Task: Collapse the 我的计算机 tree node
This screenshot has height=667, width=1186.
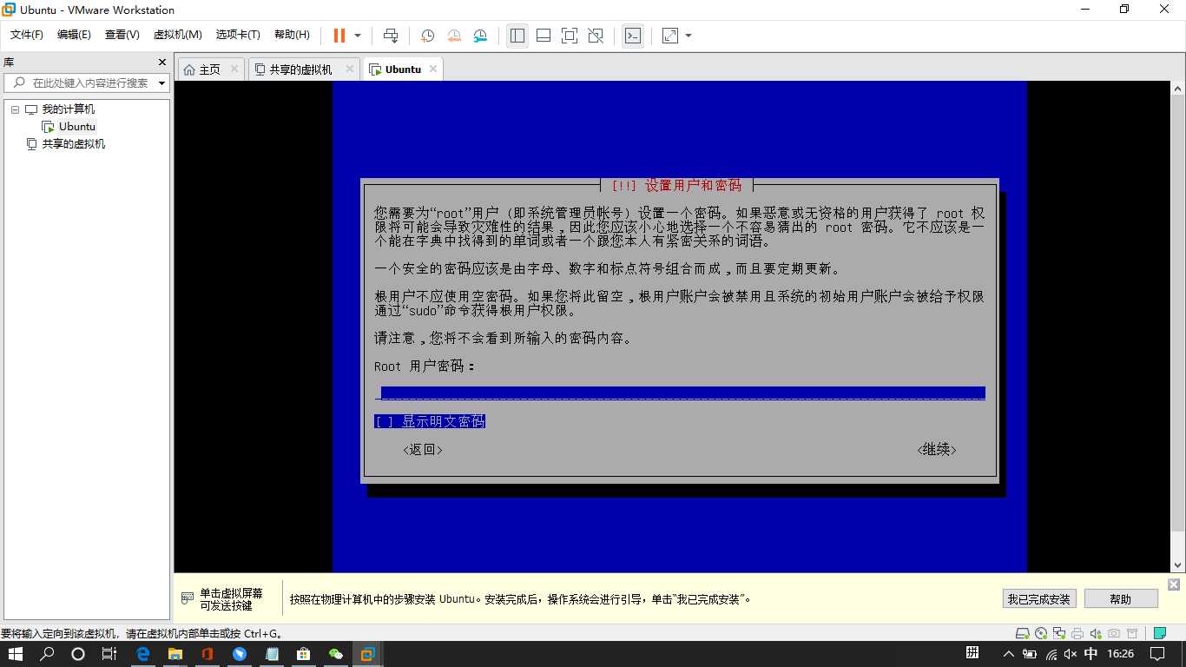Action: tap(15, 109)
